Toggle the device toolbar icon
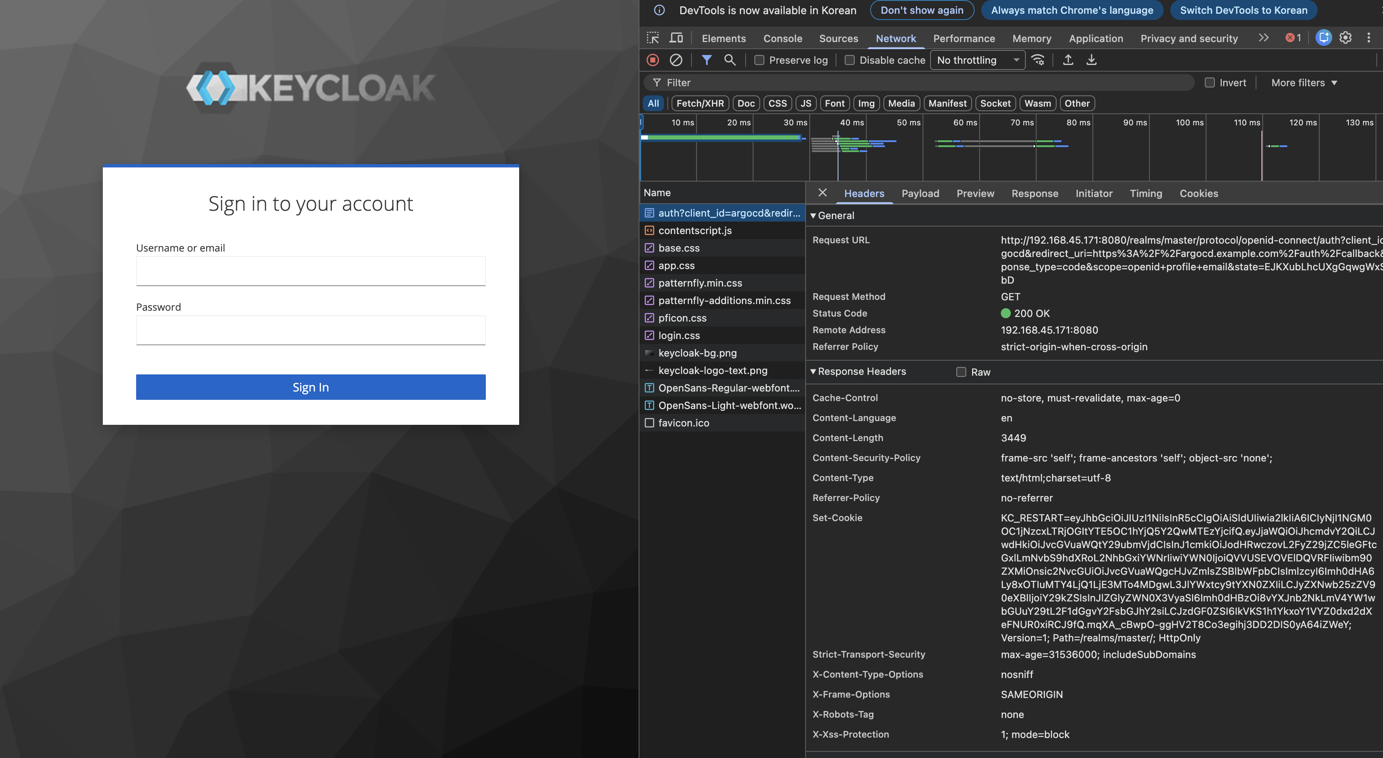Viewport: 1383px width, 758px height. (677, 38)
